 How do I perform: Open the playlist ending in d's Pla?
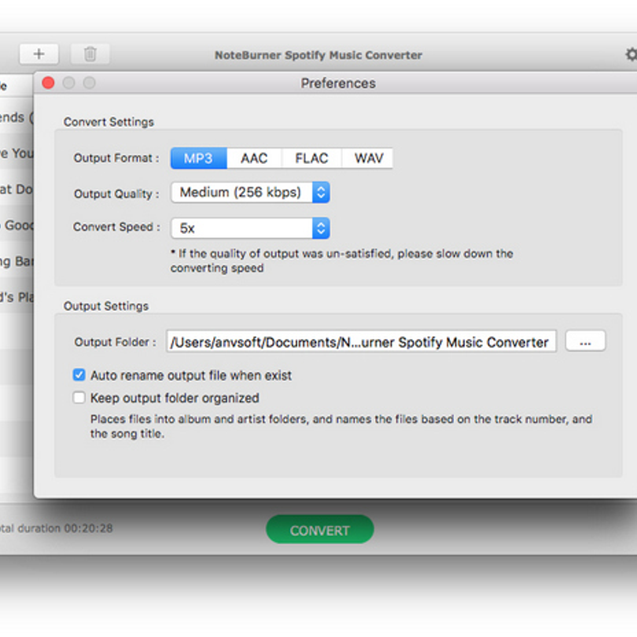click(x=16, y=297)
